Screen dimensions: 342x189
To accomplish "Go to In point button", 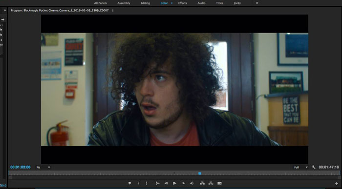I will 157,183.
